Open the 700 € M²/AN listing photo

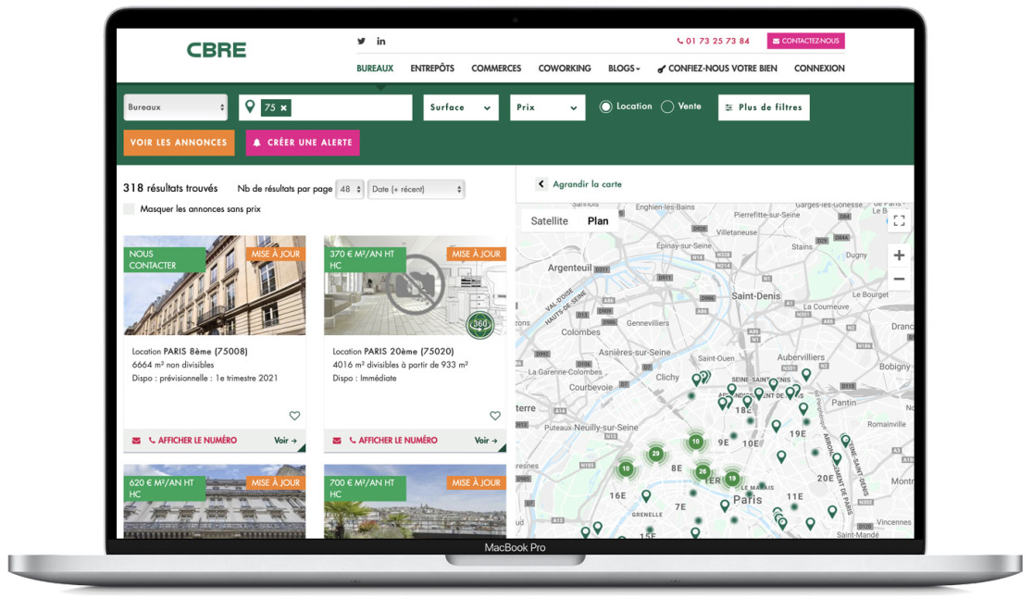pyautogui.click(x=415, y=502)
